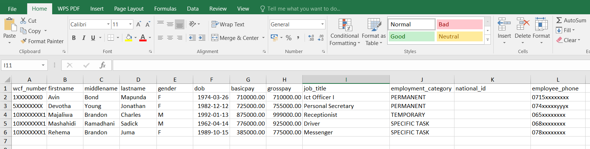The height and width of the screenshot is (149, 590).
Task: Click Merge & Center button
Action: click(235, 38)
